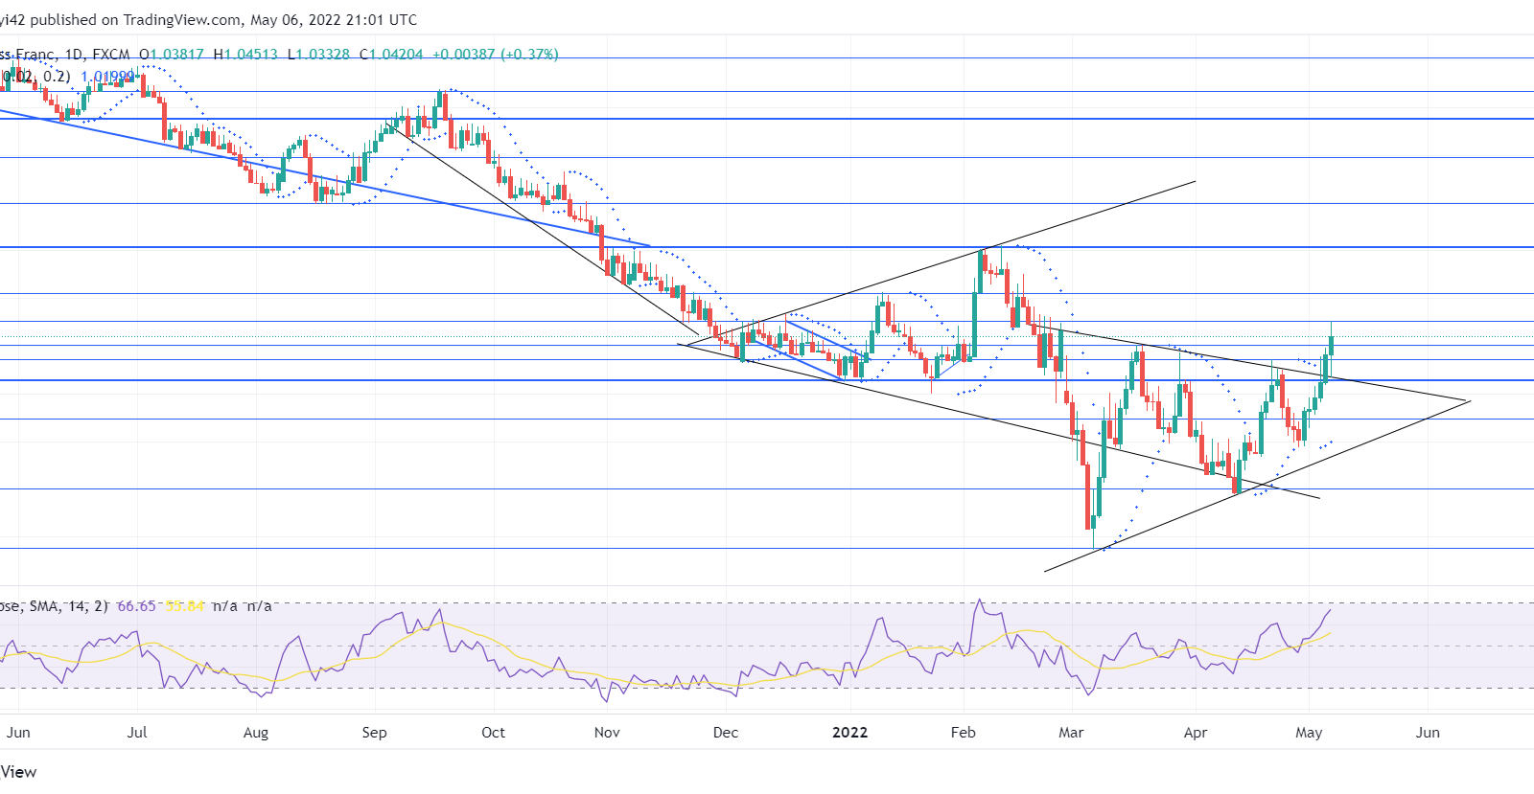1534x794 pixels.
Task: Click the Apr label on the time axis
Action: tap(1196, 733)
